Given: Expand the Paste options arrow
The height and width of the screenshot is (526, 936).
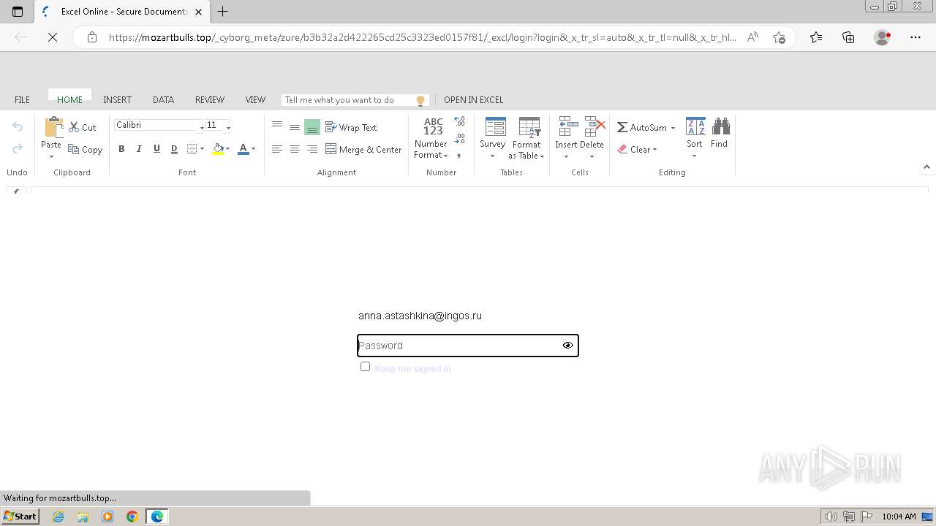Looking at the screenshot, I should [51, 156].
